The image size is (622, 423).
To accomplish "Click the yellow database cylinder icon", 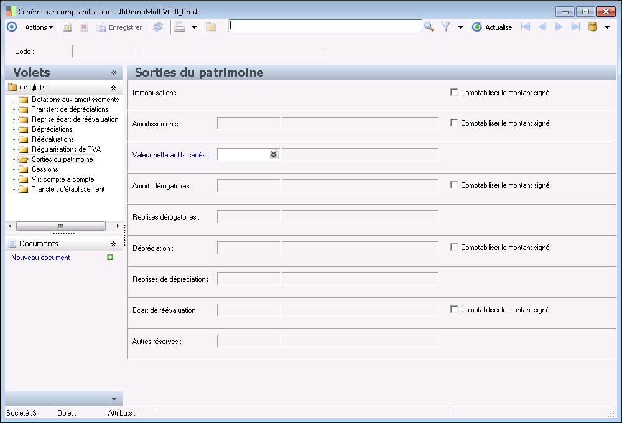I will pos(593,27).
